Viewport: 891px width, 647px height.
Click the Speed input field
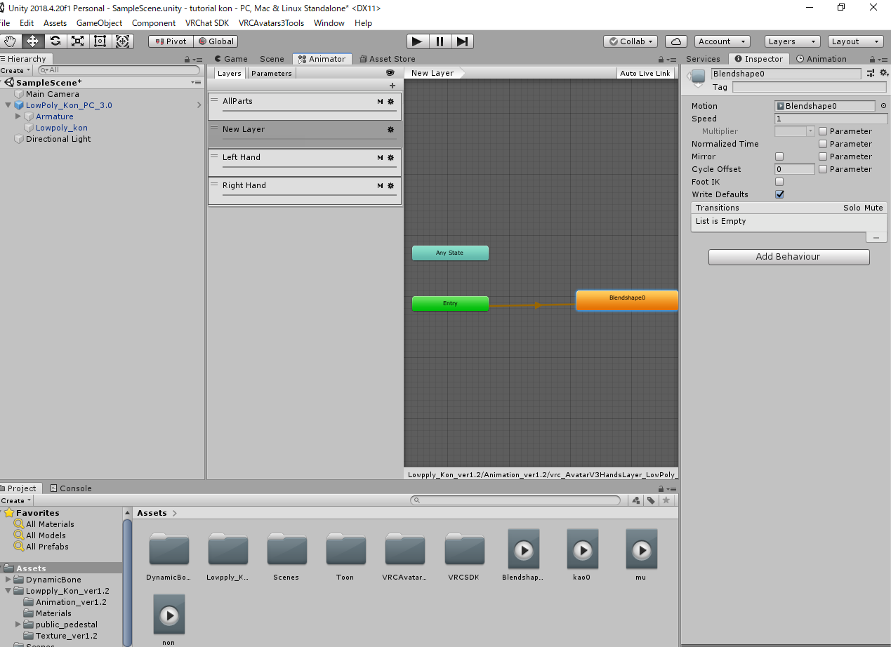click(x=830, y=119)
